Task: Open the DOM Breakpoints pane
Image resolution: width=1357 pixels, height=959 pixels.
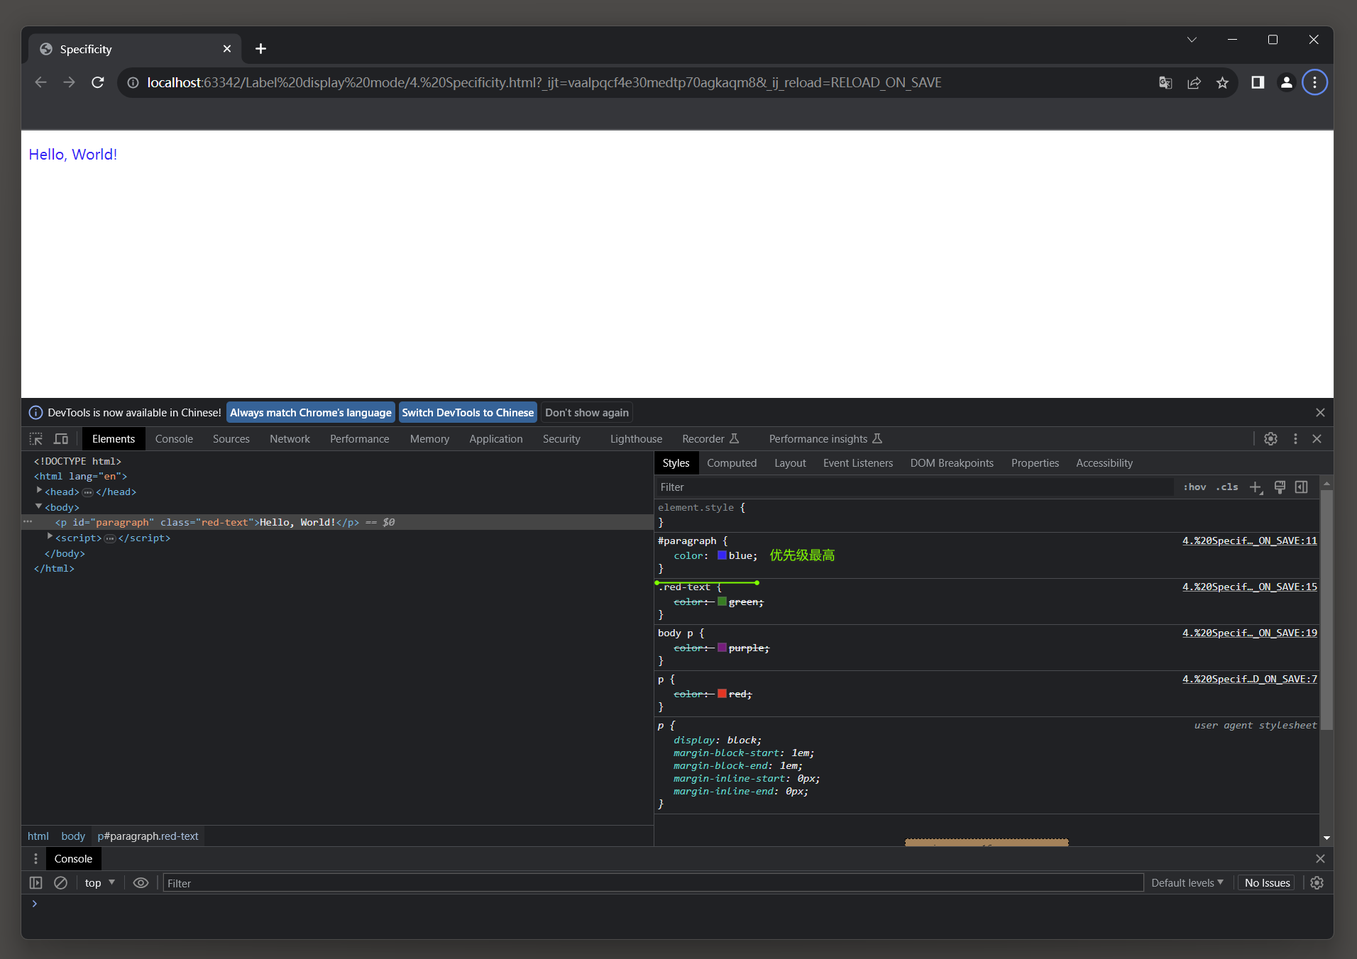Action: pos(952,463)
